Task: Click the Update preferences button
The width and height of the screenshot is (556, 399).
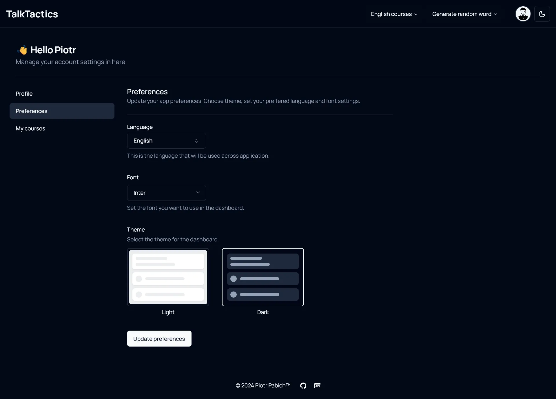Action: (159, 338)
